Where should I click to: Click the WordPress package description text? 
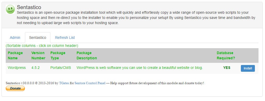pos(140,68)
